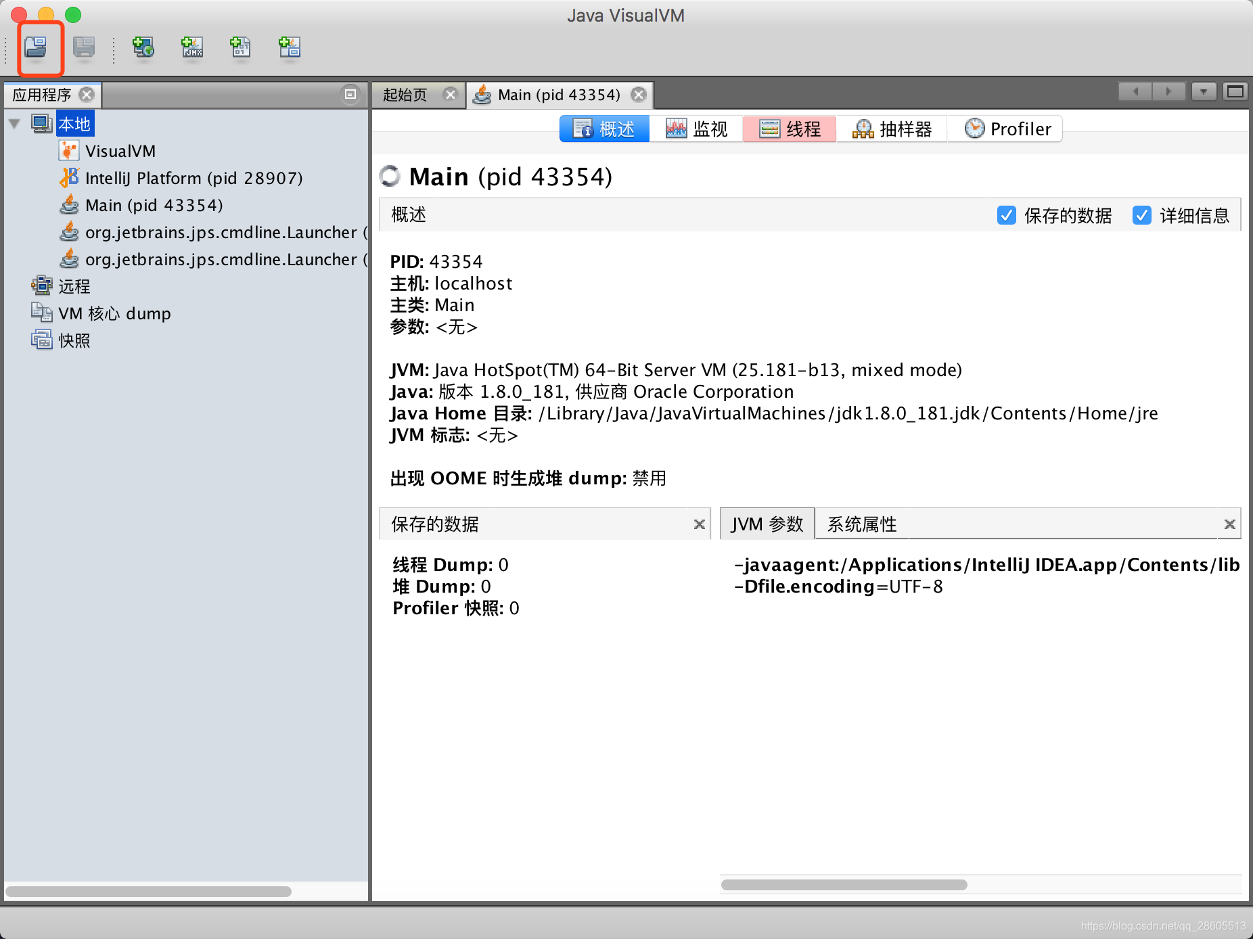Select second org.jetbrains.jps.cmdline.Launcher entry
This screenshot has width=1253, height=939.
coord(226,259)
